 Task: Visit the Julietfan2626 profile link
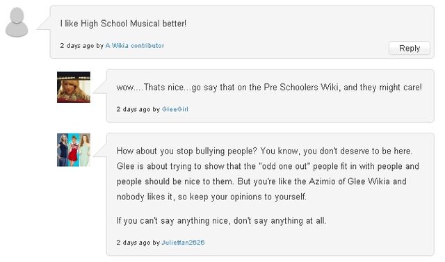[183, 243]
